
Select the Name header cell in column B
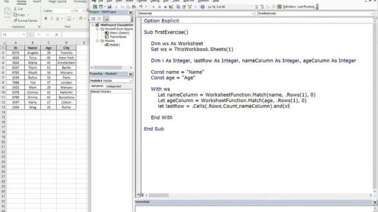[x=32, y=48]
